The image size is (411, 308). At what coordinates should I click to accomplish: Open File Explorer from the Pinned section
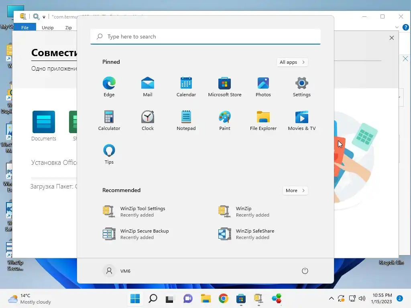point(263,120)
